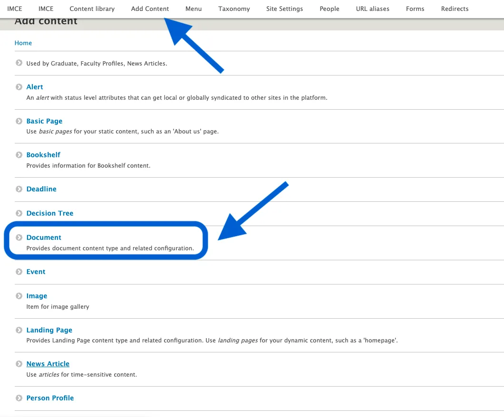The image size is (504, 417).
Task: Click text 'Used by Graduate, Faculty Profiles, News Articles.'
Action: tap(97, 64)
